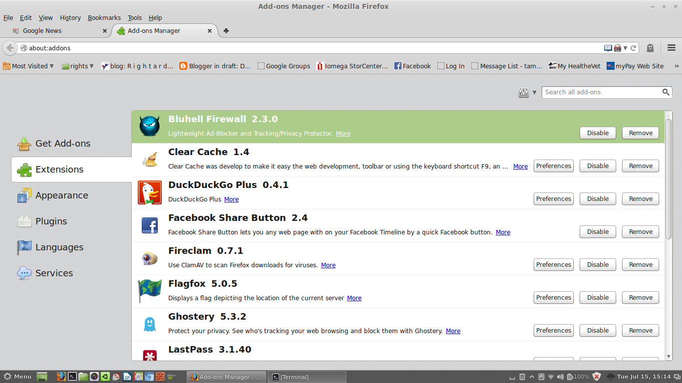Open the Bookmarks menu
The height and width of the screenshot is (383, 682).
pos(104,17)
